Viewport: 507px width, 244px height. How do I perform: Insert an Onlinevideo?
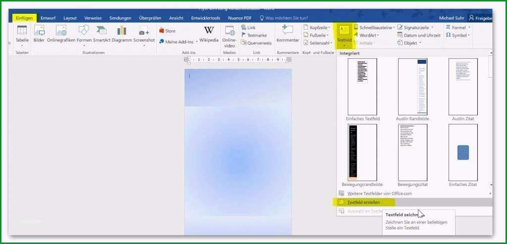[229, 36]
